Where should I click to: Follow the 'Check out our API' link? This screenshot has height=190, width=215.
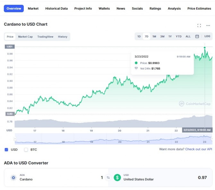(x=198, y=149)
